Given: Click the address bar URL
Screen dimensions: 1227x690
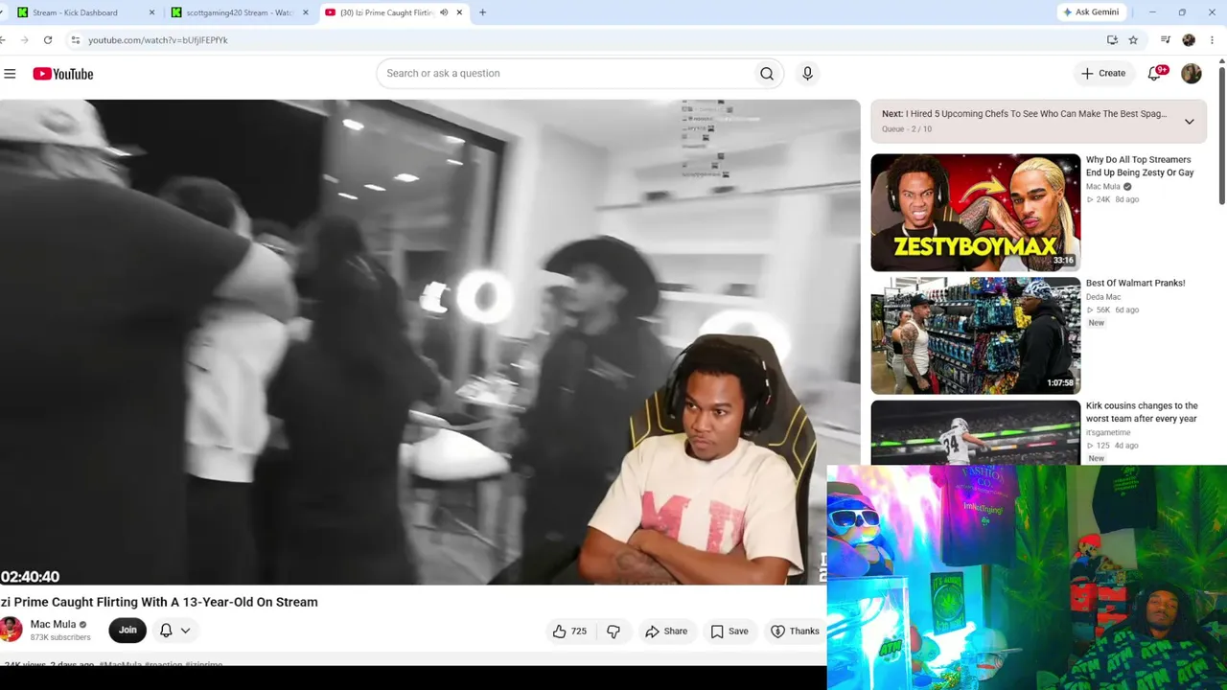Looking at the screenshot, I should coord(158,40).
